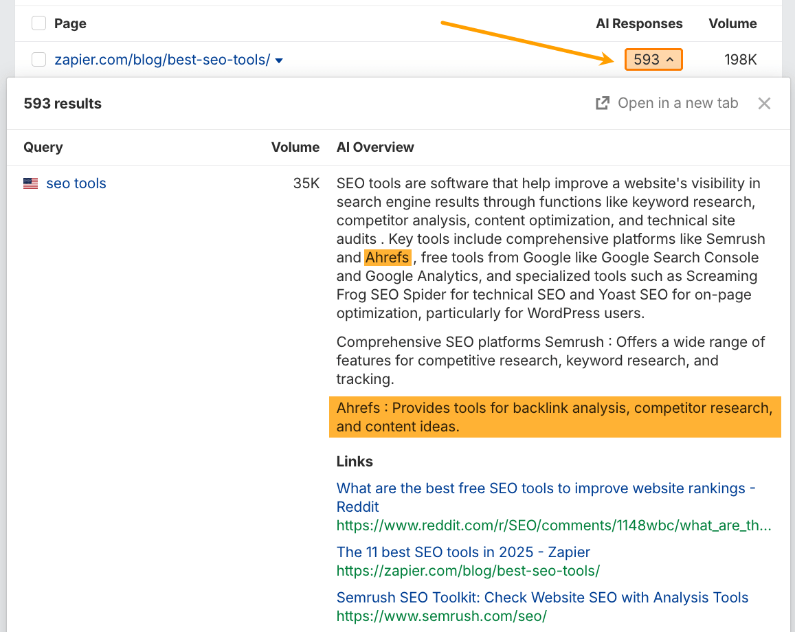Open The 11 best SEO tools in 2025 - Zapier link

462,552
